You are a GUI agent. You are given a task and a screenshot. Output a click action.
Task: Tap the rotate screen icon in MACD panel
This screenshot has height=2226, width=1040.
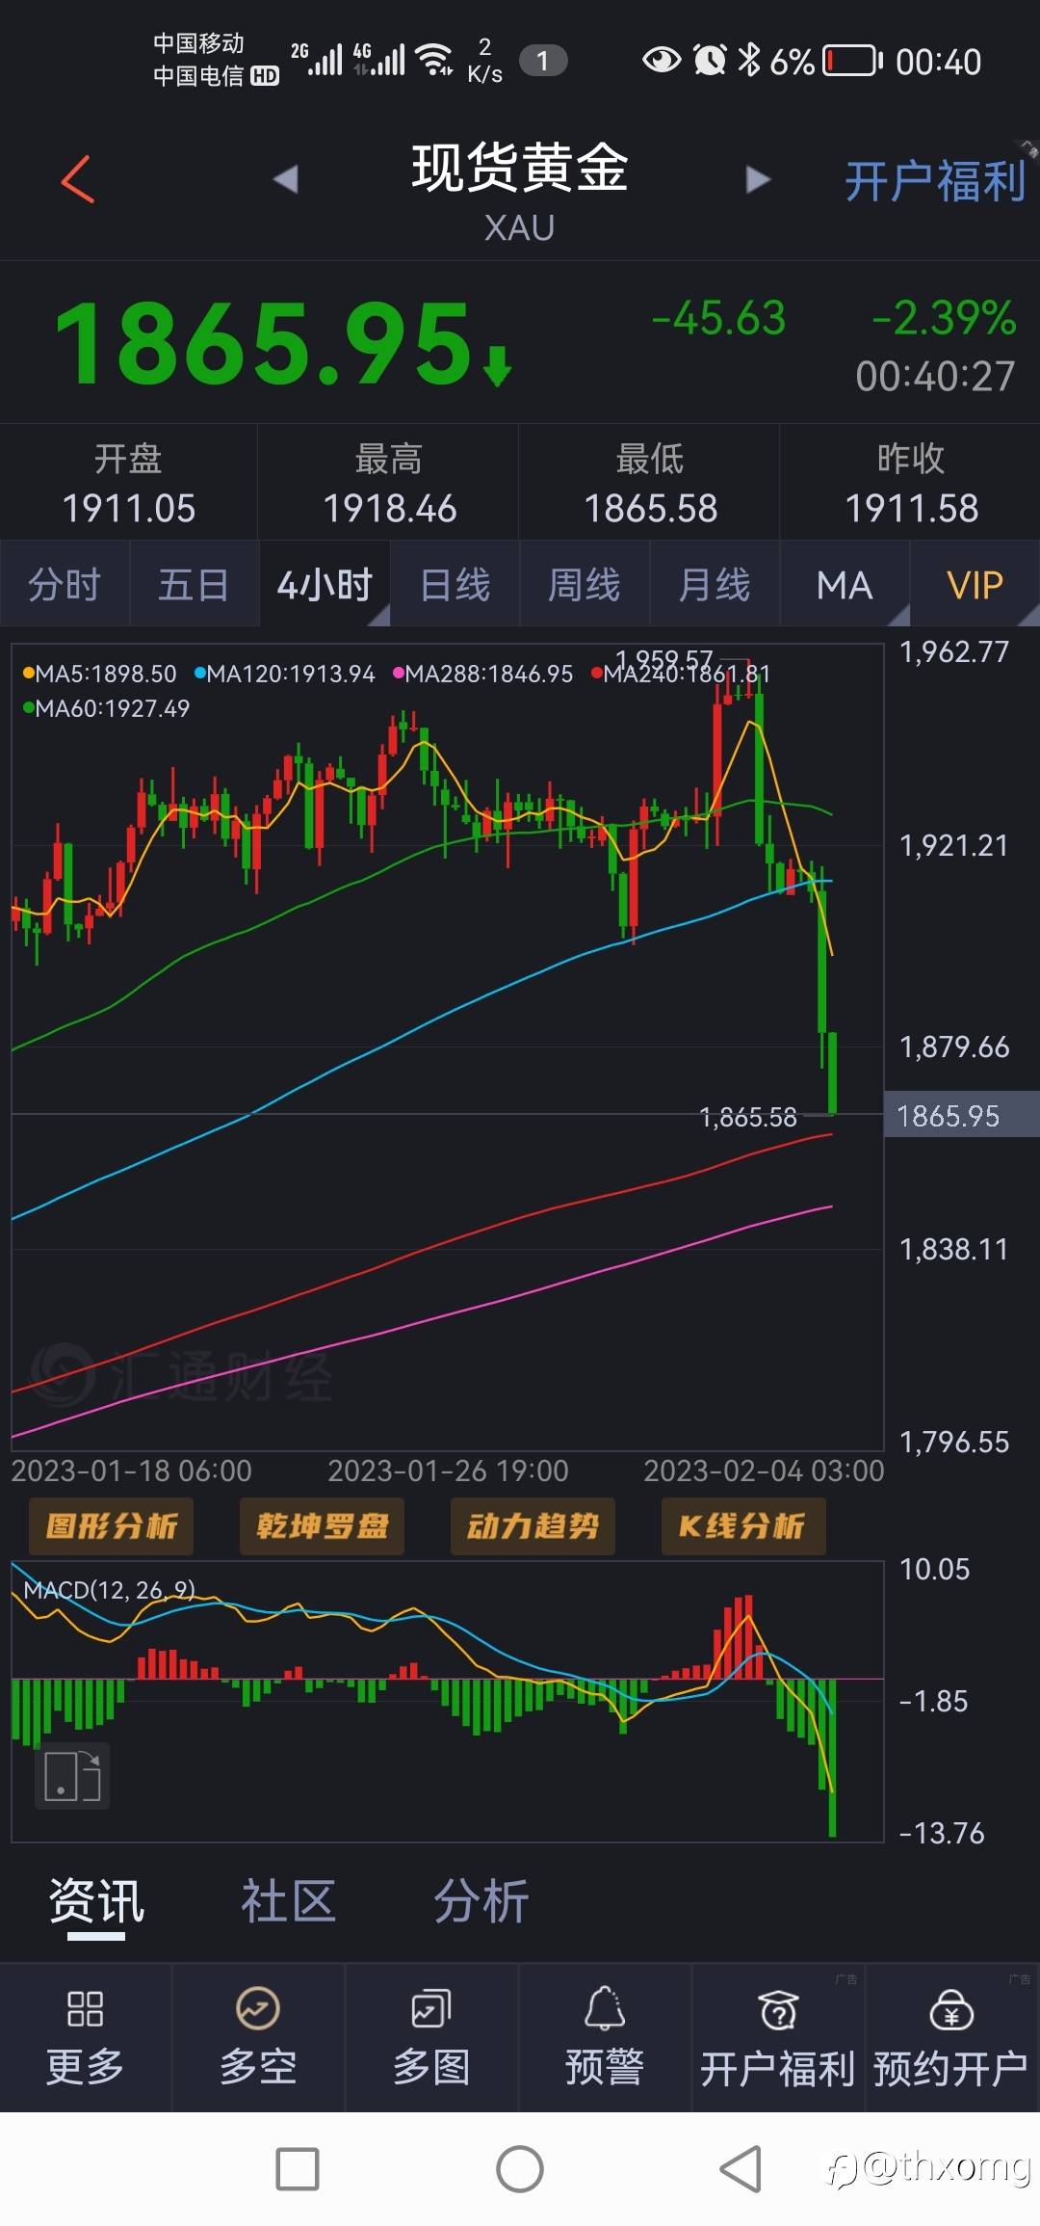coord(72,1775)
